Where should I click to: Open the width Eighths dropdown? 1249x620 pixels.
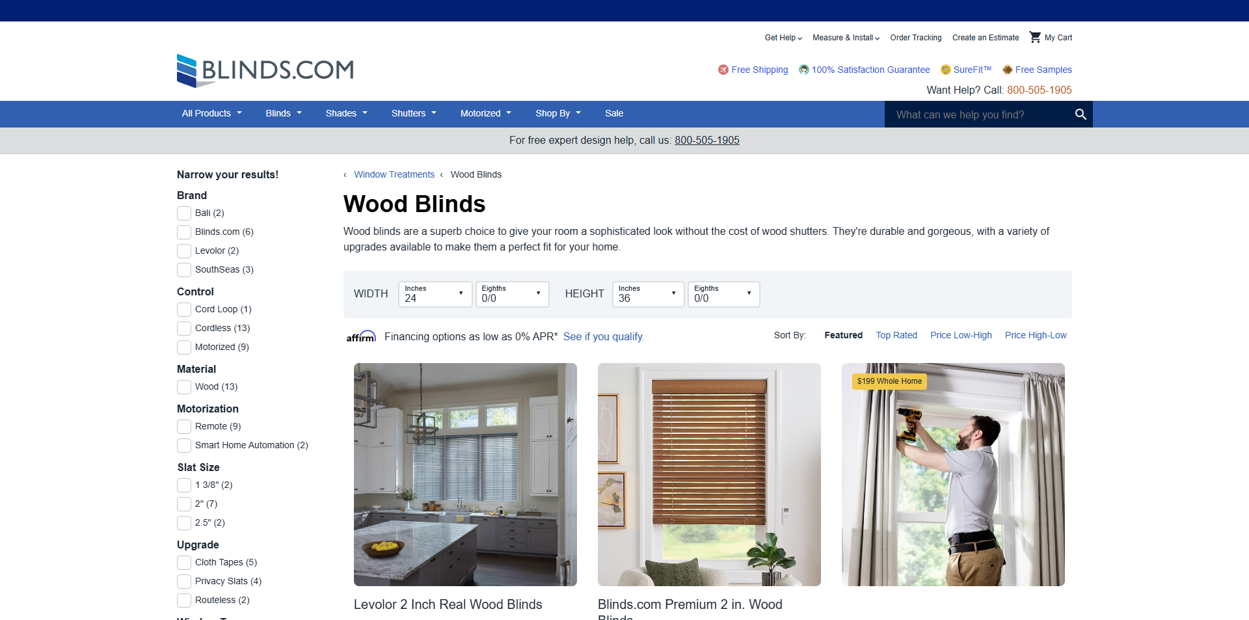point(512,294)
